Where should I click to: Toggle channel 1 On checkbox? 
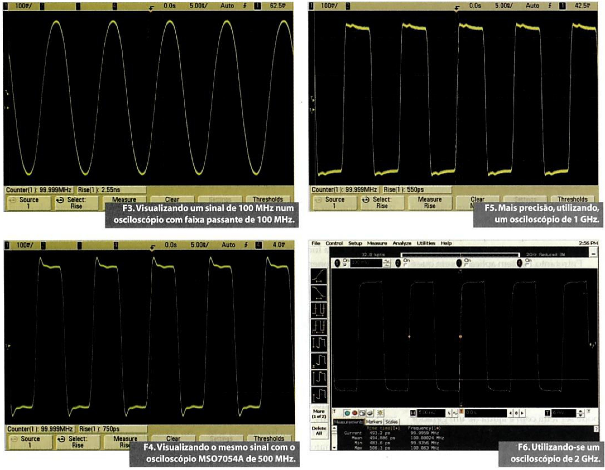point(346,260)
